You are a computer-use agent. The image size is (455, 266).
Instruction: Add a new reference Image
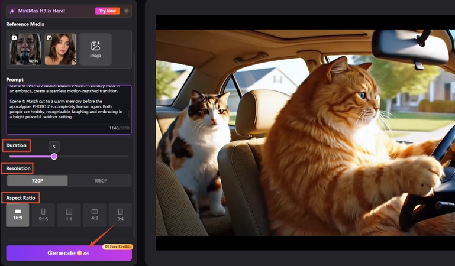[x=95, y=49]
